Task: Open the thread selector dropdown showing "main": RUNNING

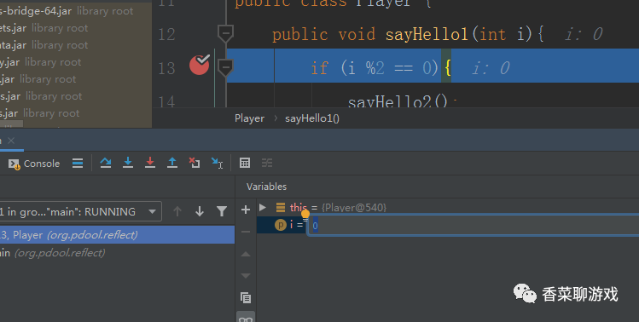Action: click(x=80, y=211)
